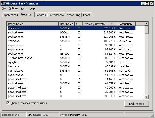The height and width of the screenshot is (118, 155).
Task: Open the Help menu
Action: click(32, 8)
